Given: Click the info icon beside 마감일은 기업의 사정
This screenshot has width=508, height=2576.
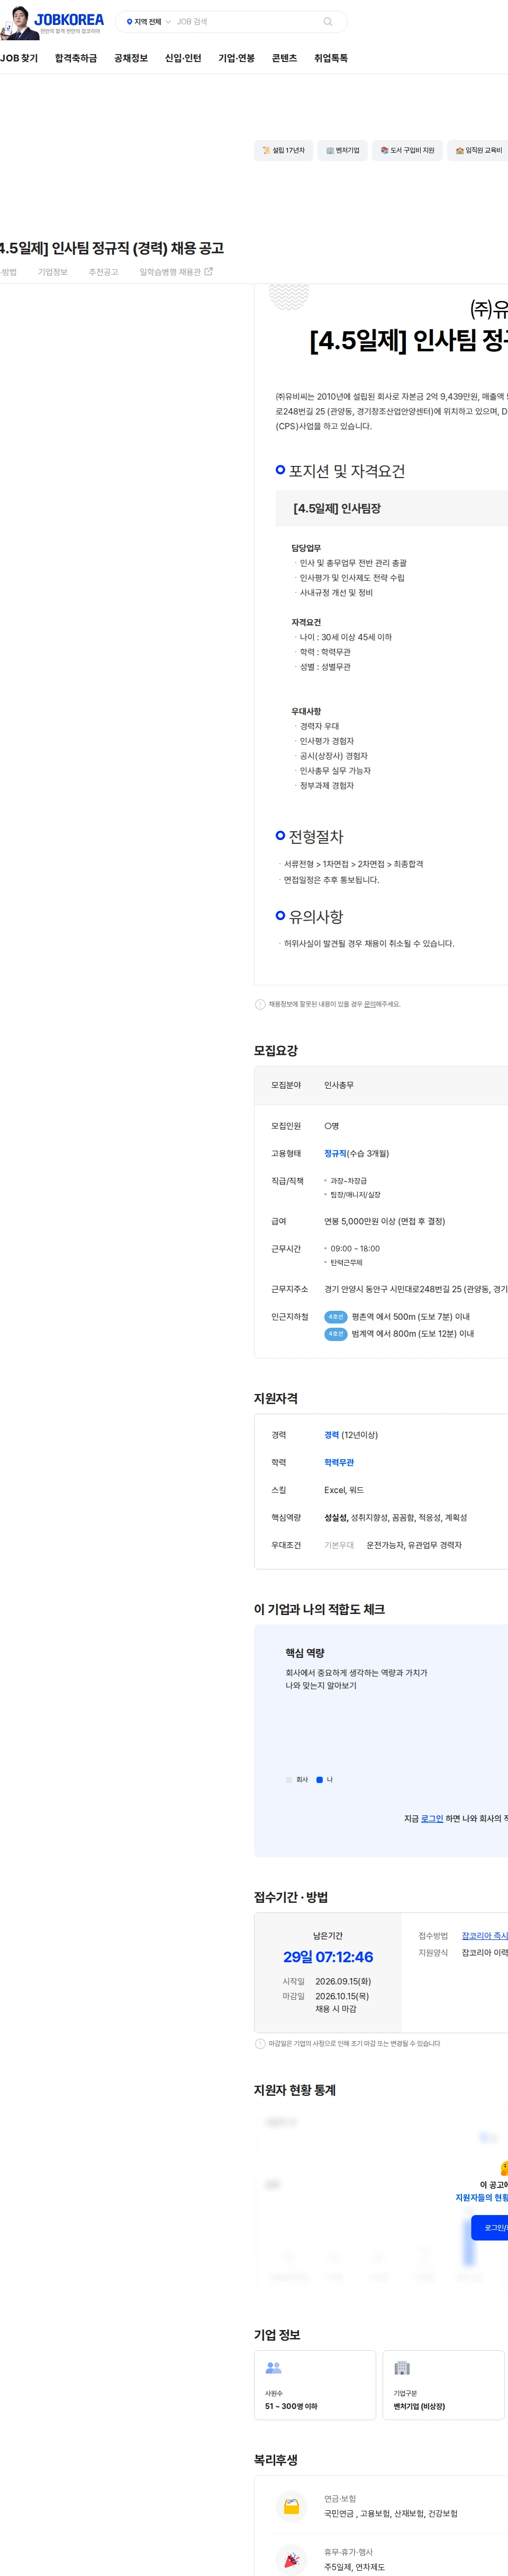Looking at the screenshot, I should click(x=259, y=2044).
